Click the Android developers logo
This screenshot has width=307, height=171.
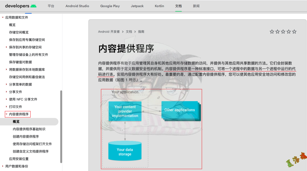pyautogui.click(x=21, y=6)
